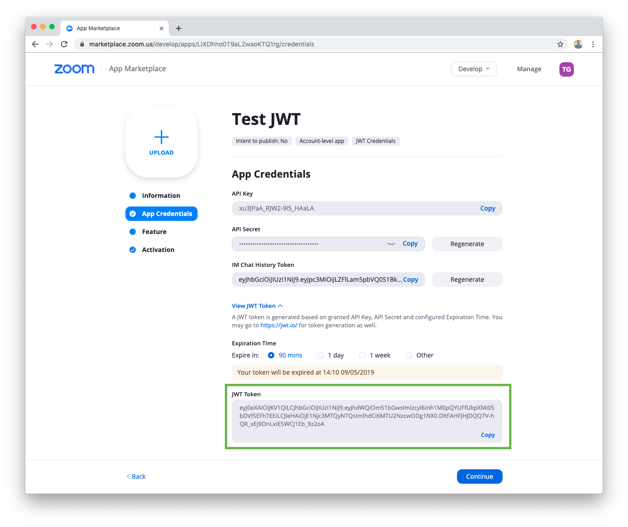Viewport: 628px width, 527px height.
Task: Click the JWT Token text
Action: coord(367,416)
